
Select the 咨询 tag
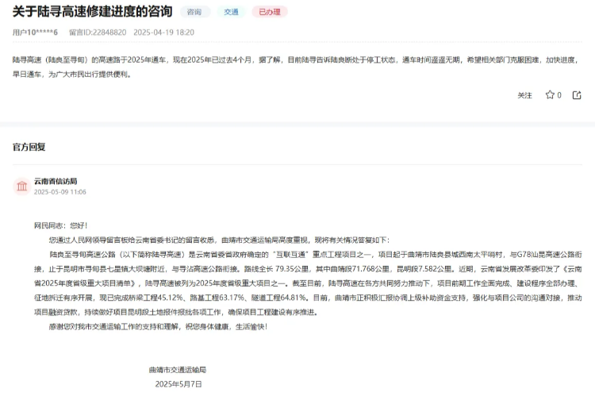pyautogui.click(x=195, y=12)
